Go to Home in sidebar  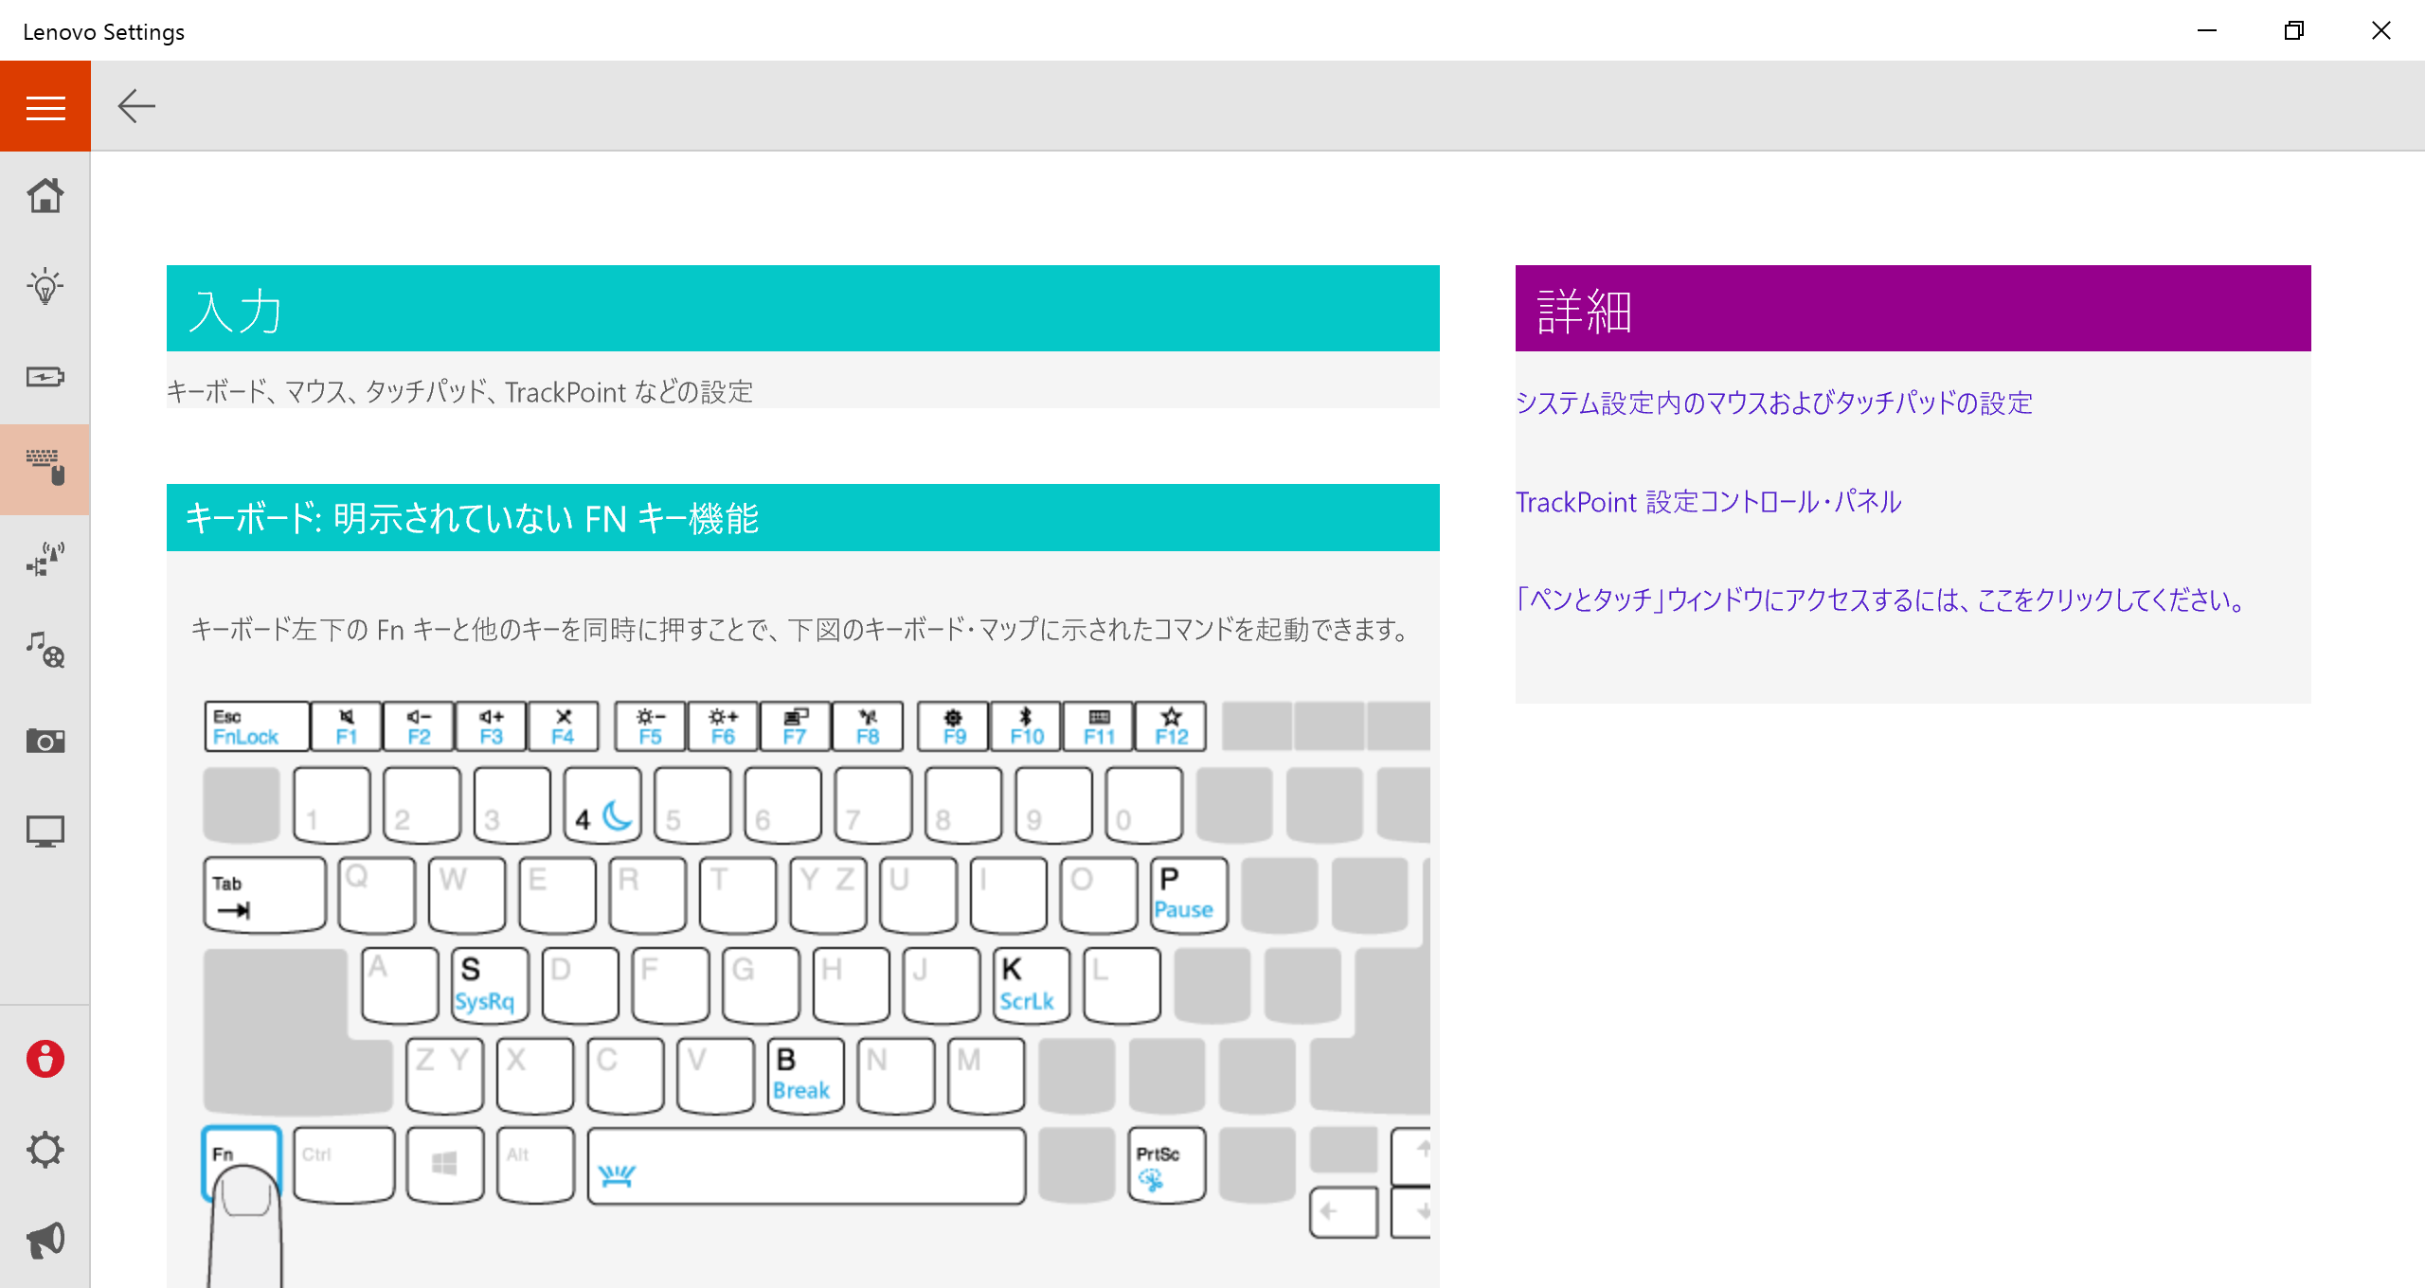pyautogui.click(x=45, y=196)
